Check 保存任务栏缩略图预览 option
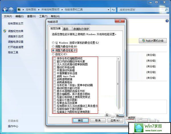 (54, 58)
